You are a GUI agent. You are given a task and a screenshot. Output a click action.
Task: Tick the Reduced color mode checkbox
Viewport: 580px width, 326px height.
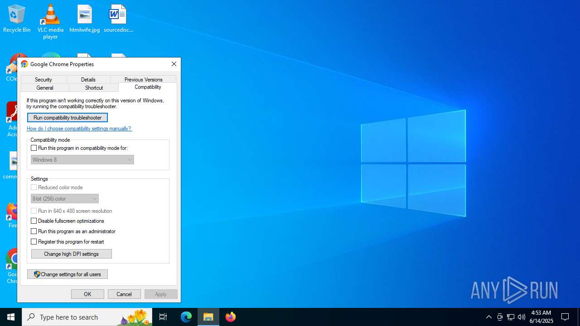pyautogui.click(x=34, y=187)
